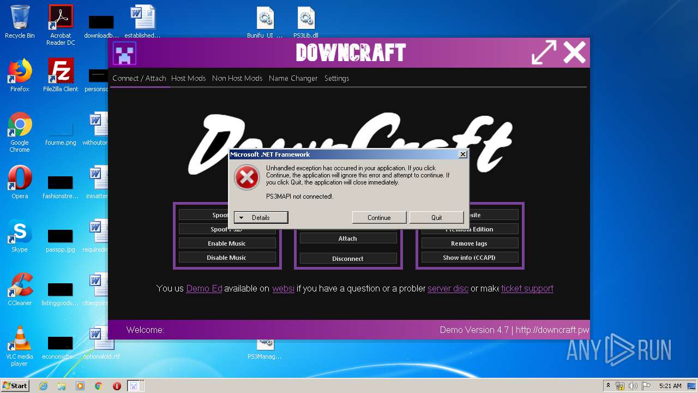Launch Google Chrome desktop shortcut
698x393 pixels.
coord(20,132)
